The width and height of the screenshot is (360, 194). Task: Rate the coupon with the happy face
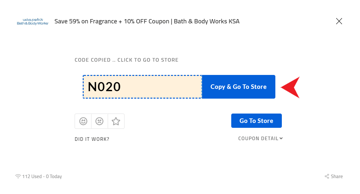[83, 121]
